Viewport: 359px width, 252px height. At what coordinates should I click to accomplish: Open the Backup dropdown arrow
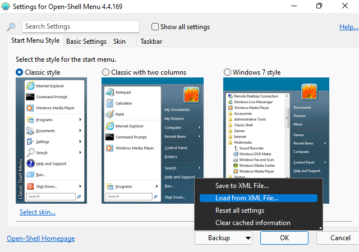click(248, 238)
